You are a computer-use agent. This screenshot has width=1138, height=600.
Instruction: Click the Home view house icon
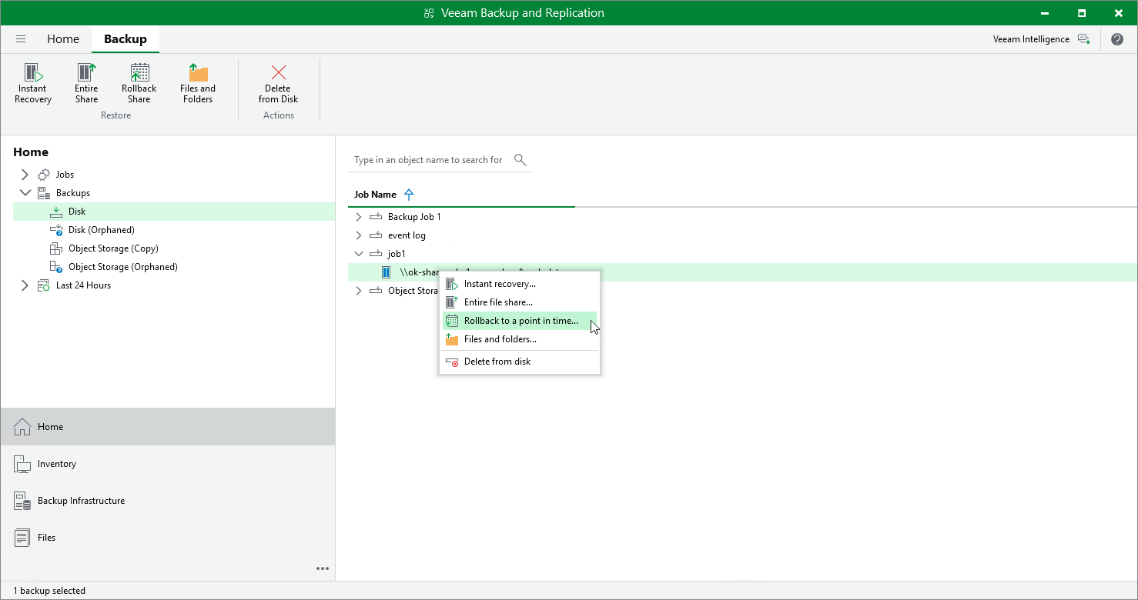pyautogui.click(x=22, y=427)
